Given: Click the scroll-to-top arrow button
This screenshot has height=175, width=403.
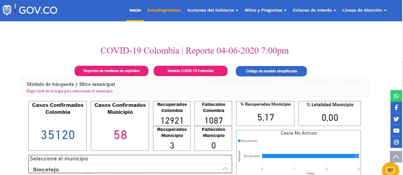Looking at the screenshot, I should [x=396, y=157].
